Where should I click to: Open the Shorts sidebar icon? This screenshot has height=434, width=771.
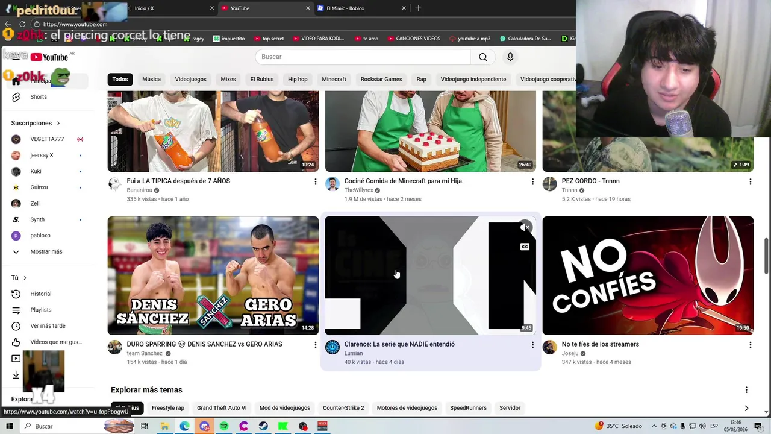tap(16, 97)
